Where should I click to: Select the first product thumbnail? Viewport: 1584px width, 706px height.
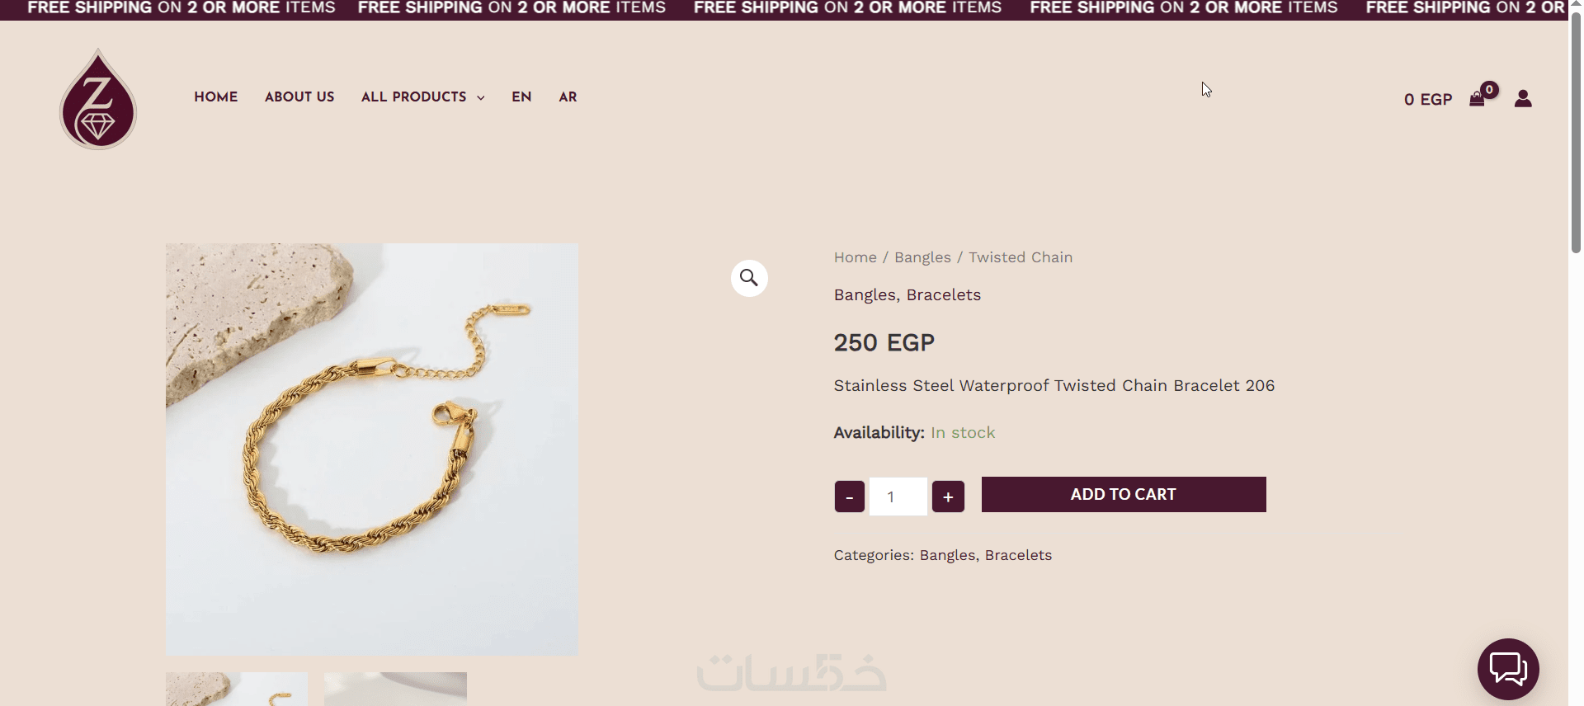[x=237, y=690]
